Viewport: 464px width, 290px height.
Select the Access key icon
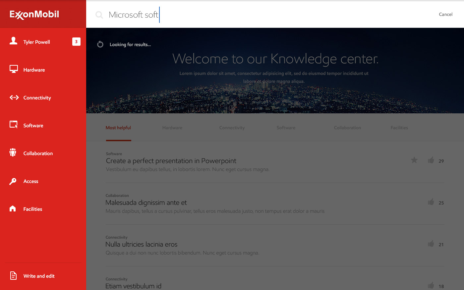coord(13,181)
